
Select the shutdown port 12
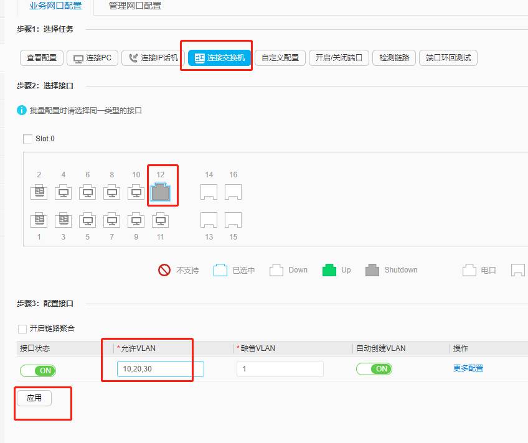click(160, 192)
